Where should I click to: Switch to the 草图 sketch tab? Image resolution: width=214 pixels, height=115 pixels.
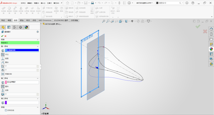click(x=9, y=20)
